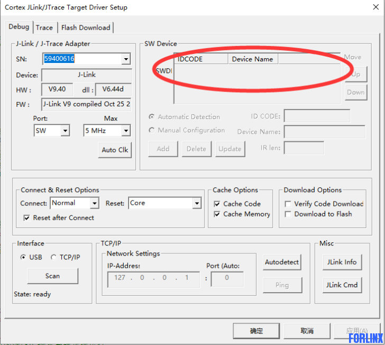The width and height of the screenshot is (385, 345).
Task: Uncheck the Cache Code checkbox
Action: 217,204
